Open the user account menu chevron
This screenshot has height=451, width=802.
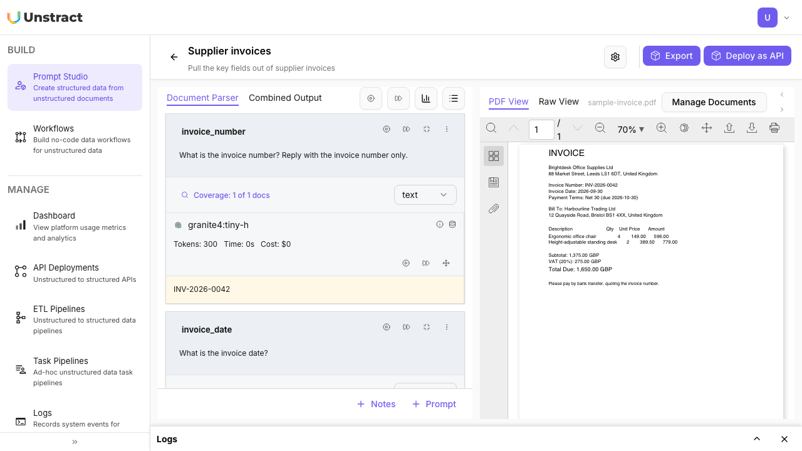[787, 18]
